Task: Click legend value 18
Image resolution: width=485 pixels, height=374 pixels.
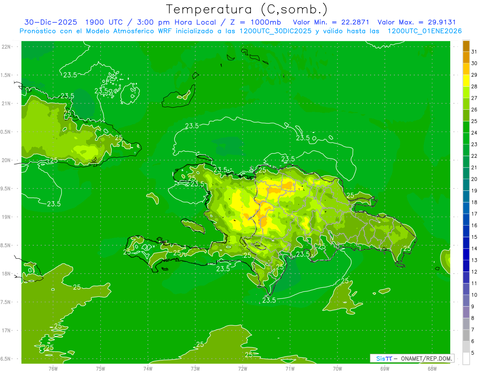Action: 474,202
